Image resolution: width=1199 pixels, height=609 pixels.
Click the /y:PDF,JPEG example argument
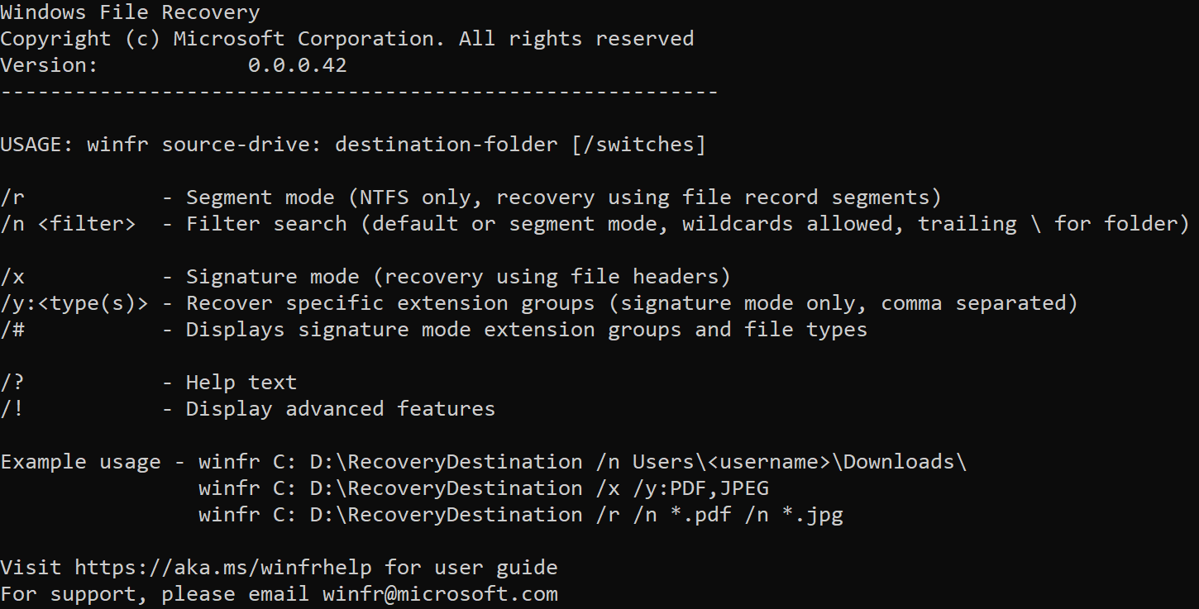point(701,488)
